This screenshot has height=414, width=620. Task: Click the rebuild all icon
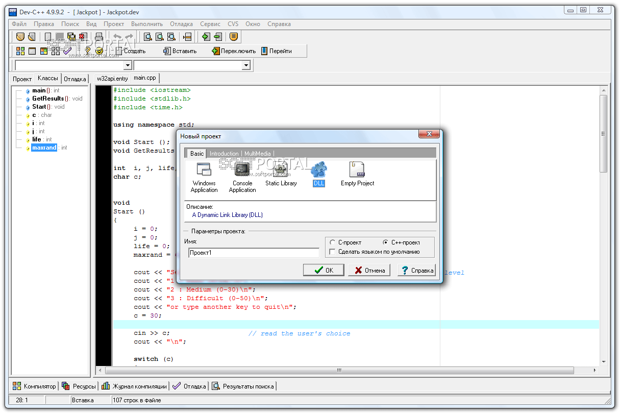point(56,51)
